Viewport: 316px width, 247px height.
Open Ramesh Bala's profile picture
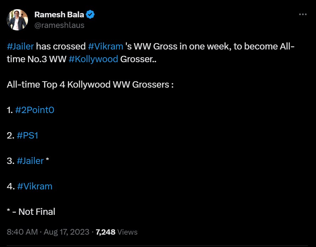(18, 20)
